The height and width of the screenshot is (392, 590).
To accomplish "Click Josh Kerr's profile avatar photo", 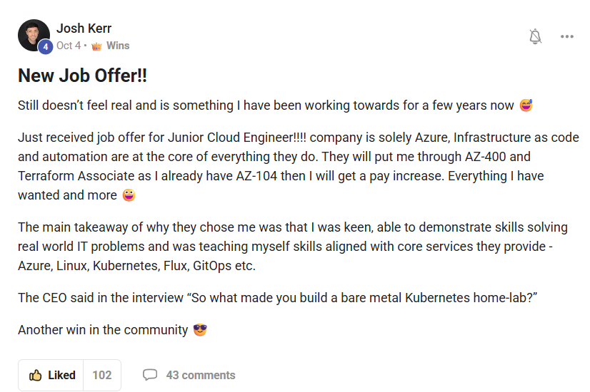I will 33,35.
